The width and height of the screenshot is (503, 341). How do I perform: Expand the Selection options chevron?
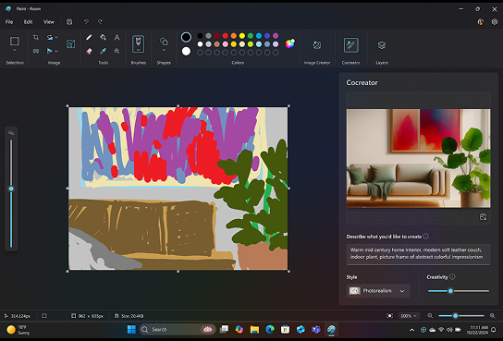click(x=15, y=50)
